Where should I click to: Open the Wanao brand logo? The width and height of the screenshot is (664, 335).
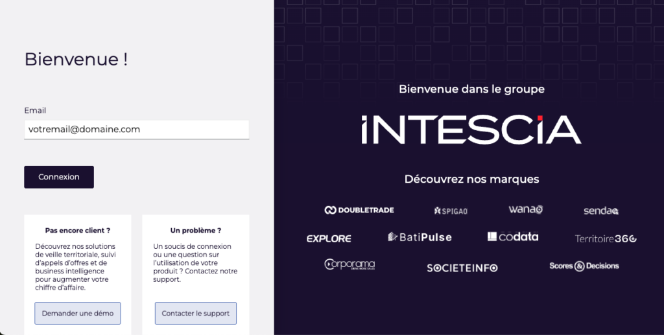pyautogui.click(x=525, y=209)
